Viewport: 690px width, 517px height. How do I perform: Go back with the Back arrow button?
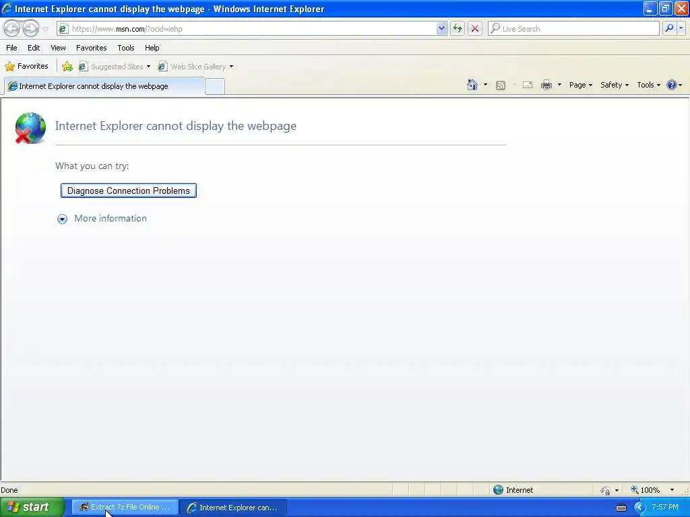point(11,28)
